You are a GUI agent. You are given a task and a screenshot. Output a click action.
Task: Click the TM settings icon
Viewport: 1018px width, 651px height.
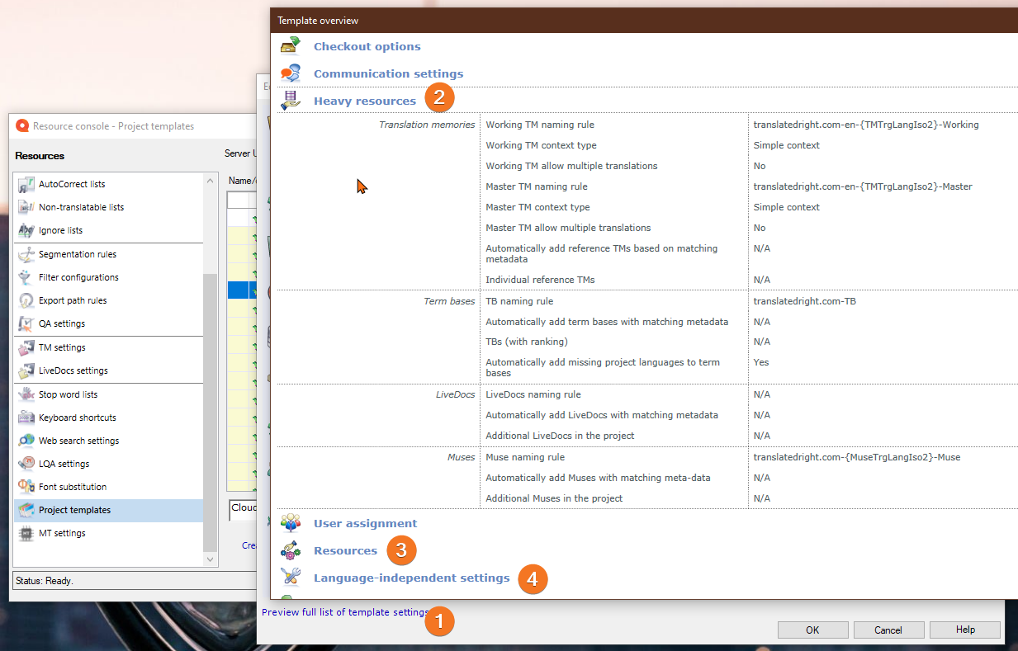click(26, 347)
